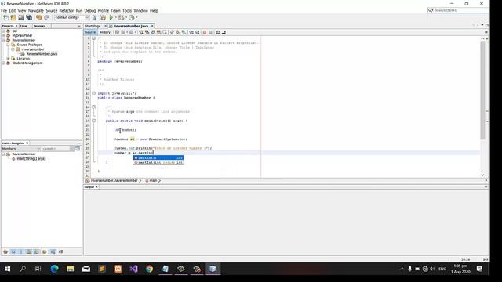Screen dimensions: 502x282
Task: Expand the StudentManagement project node
Action: (x=3, y=63)
